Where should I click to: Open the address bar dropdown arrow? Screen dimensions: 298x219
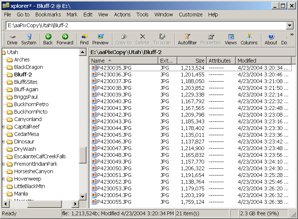click(290, 25)
